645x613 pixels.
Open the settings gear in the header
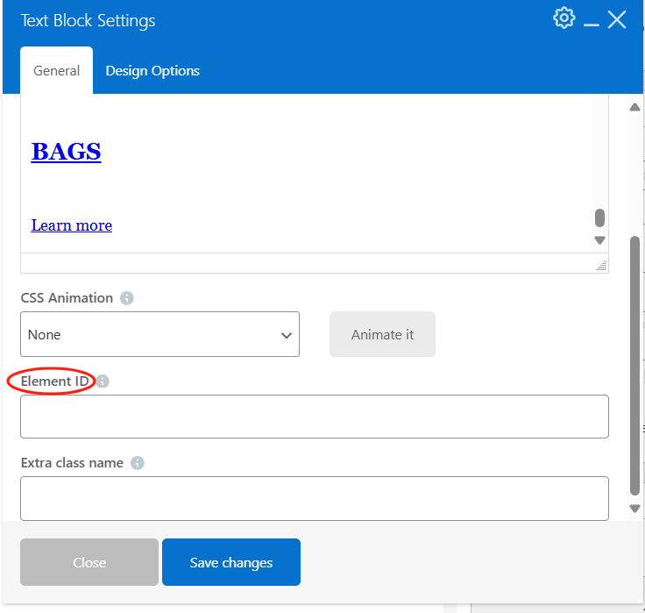pos(563,18)
